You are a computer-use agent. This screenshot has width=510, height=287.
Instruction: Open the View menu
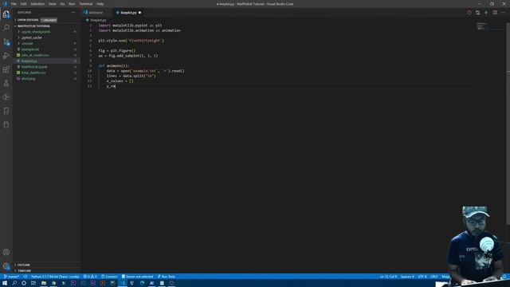pos(52,4)
